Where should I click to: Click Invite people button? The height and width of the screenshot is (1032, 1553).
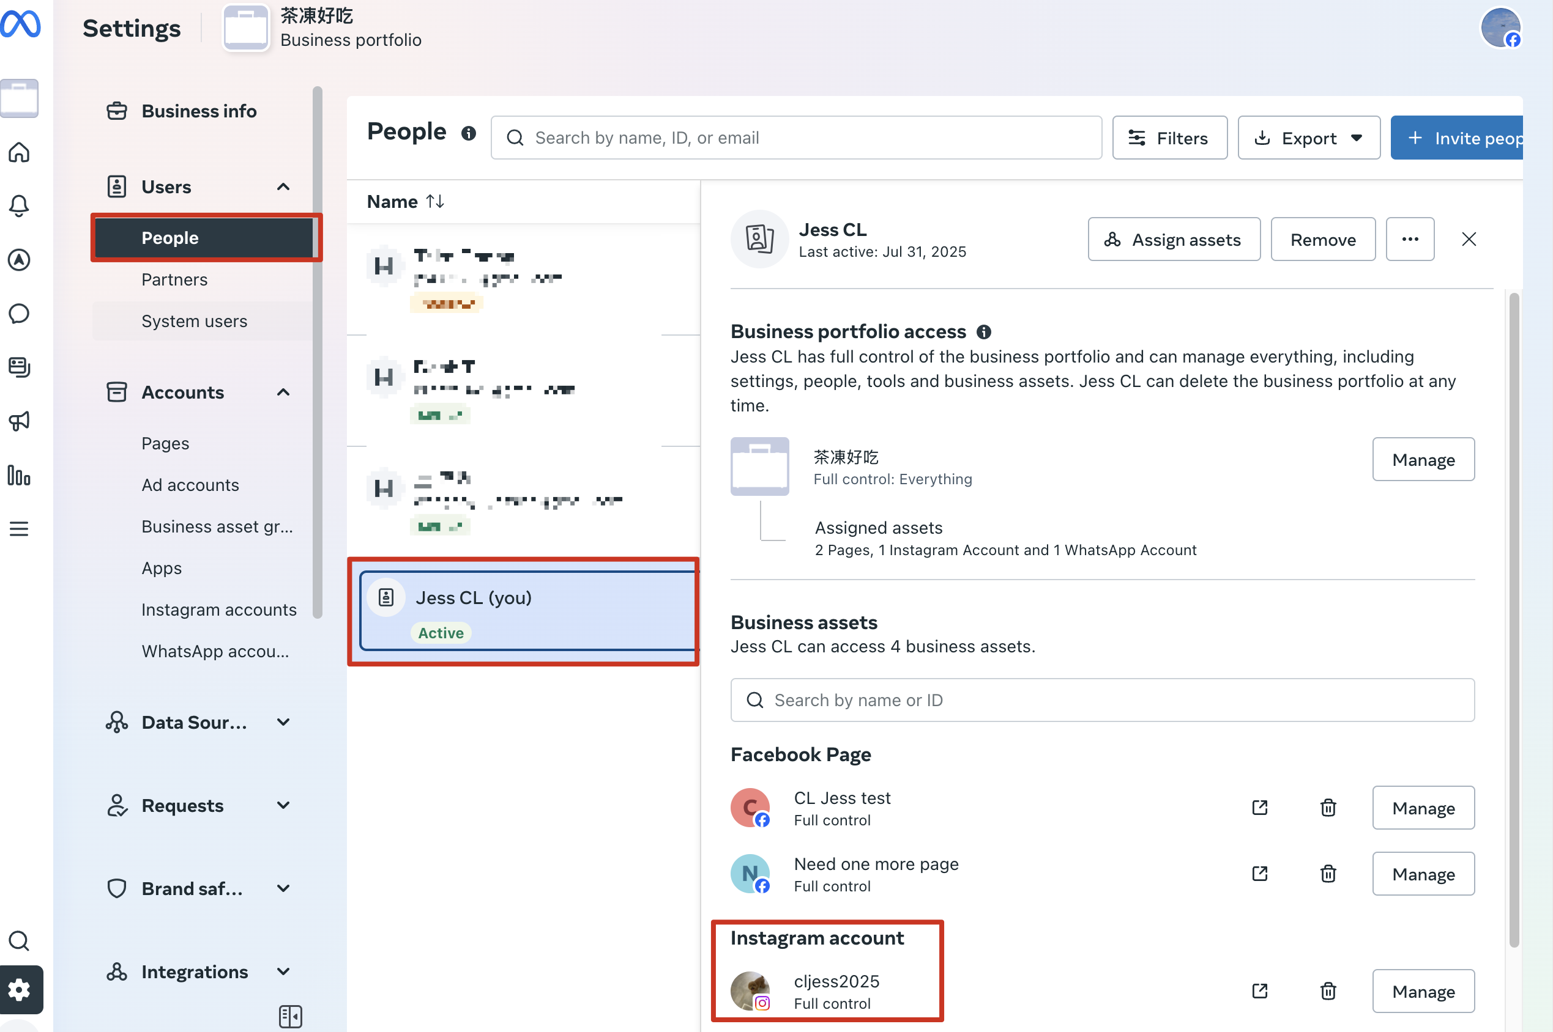tap(1456, 138)
